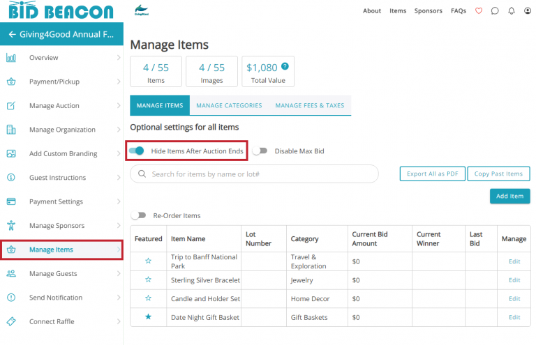Click the Manage Guests people icon
Viewport: 536px width, 345px height.
click(x=11, y=273)
